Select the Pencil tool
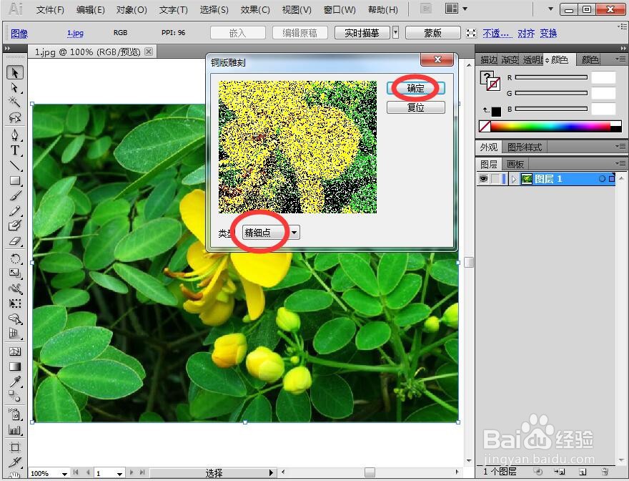The image size is (629, 481). (15, 210)
